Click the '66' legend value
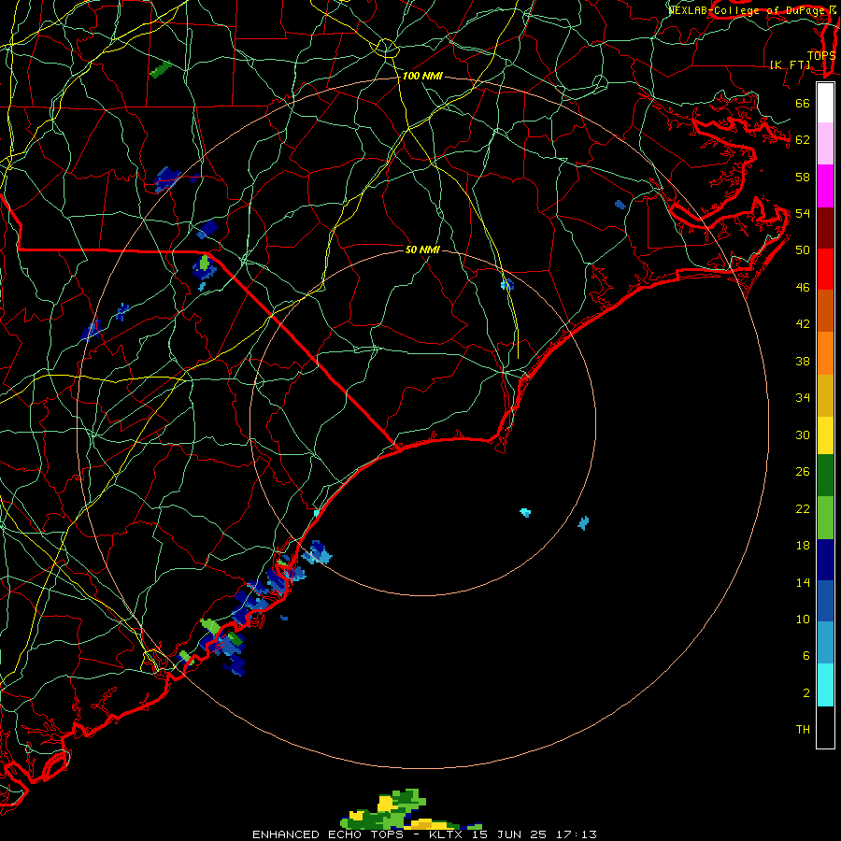 pos(803,103)
